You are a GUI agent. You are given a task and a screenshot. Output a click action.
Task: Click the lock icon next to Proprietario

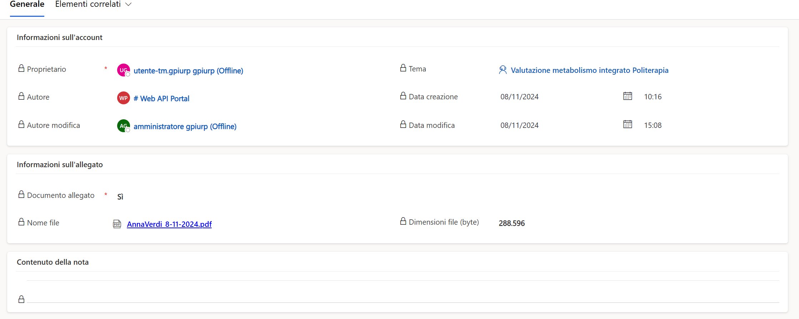click(x=21, y=68)
